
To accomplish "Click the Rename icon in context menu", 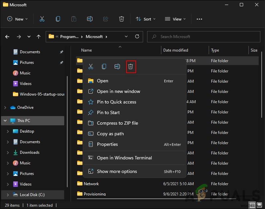I will pos(117,66).
